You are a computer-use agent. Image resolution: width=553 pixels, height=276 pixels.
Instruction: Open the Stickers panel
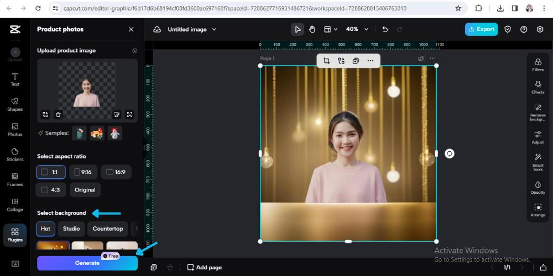[15, 155]
